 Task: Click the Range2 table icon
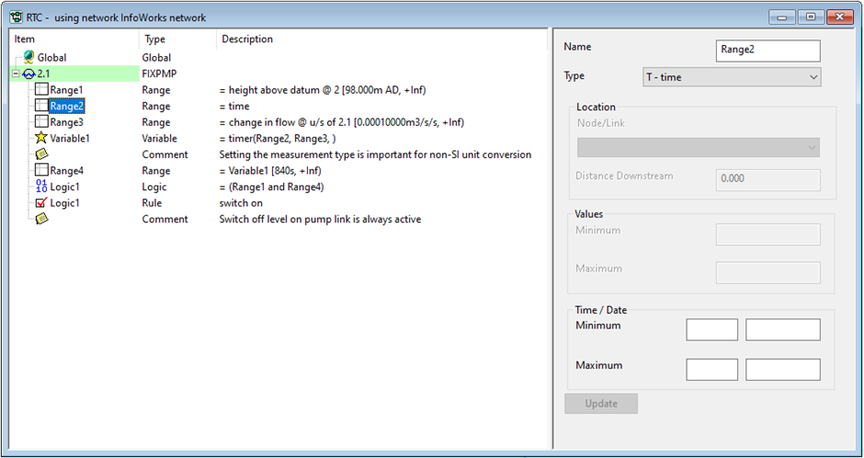tap(41, 106)
